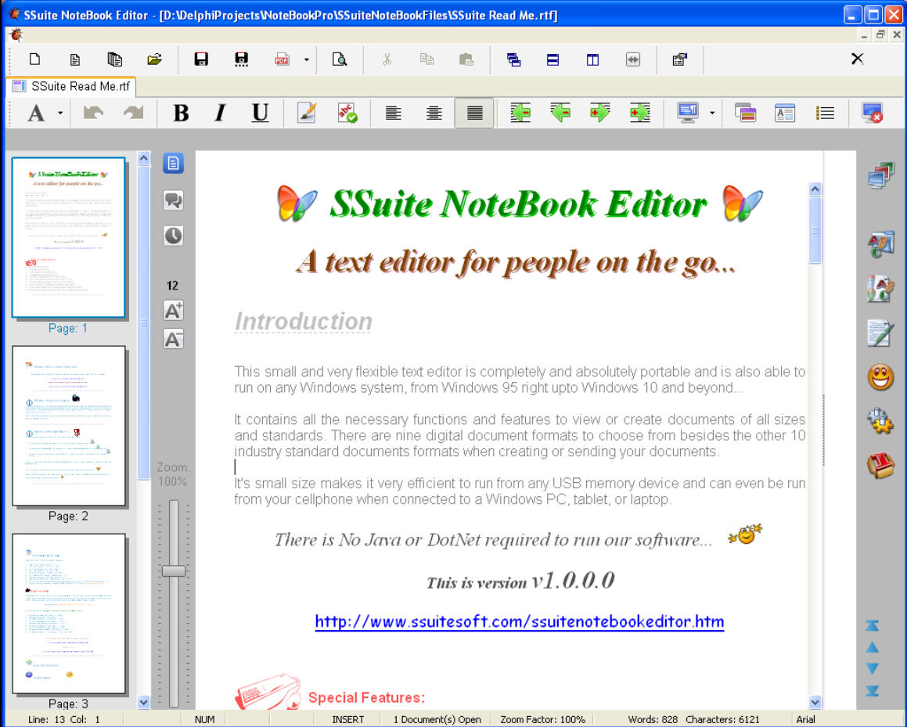907x727 pixels.
Task: Open the notepad with pen icon in right sidebar
Action: point(880,333)
